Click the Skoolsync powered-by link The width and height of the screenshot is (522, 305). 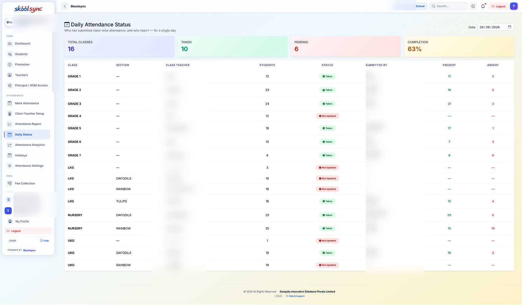(29, 250)
